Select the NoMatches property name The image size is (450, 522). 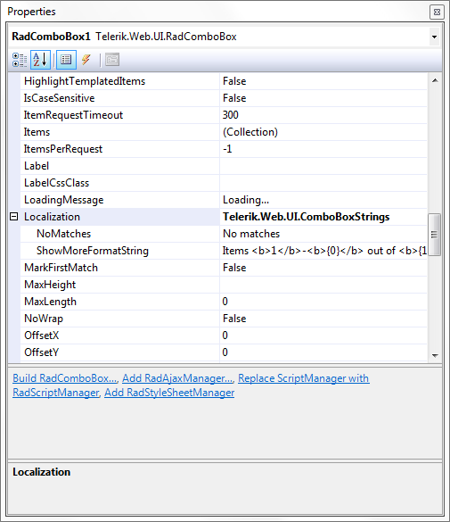point(63,234)
